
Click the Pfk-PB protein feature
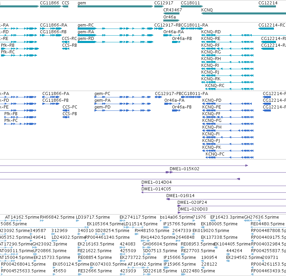[x=21, y=117]
